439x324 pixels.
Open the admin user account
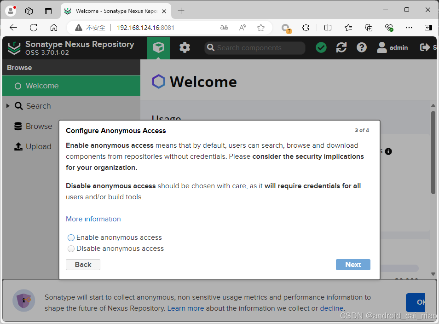click(392, 47)
